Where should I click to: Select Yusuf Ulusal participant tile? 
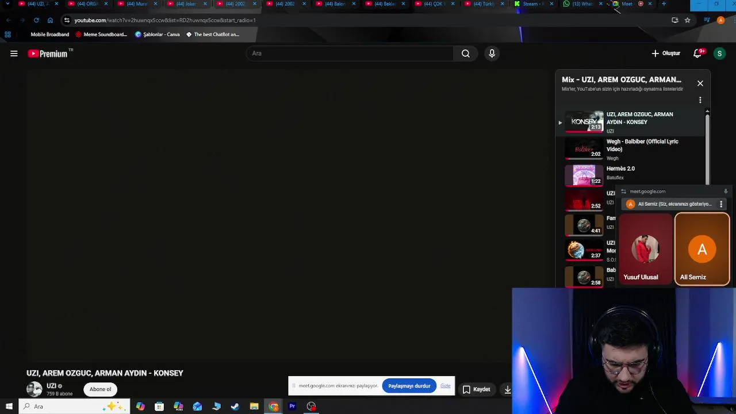[645, 250]
